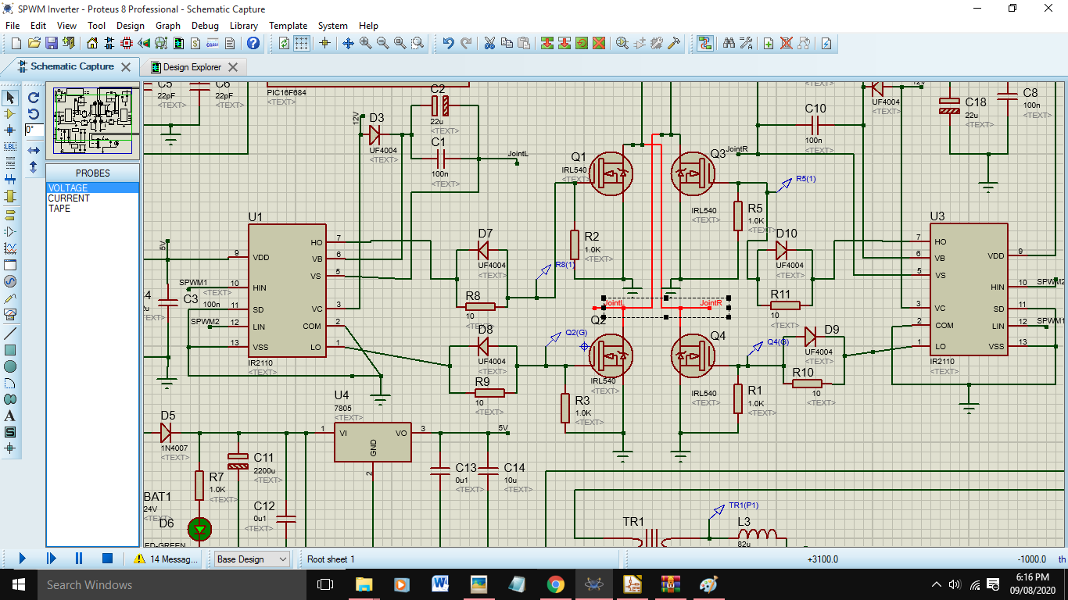1068x600 pixels.
Task: Open Chrome from taskbar
Action: tap(556, 584)
